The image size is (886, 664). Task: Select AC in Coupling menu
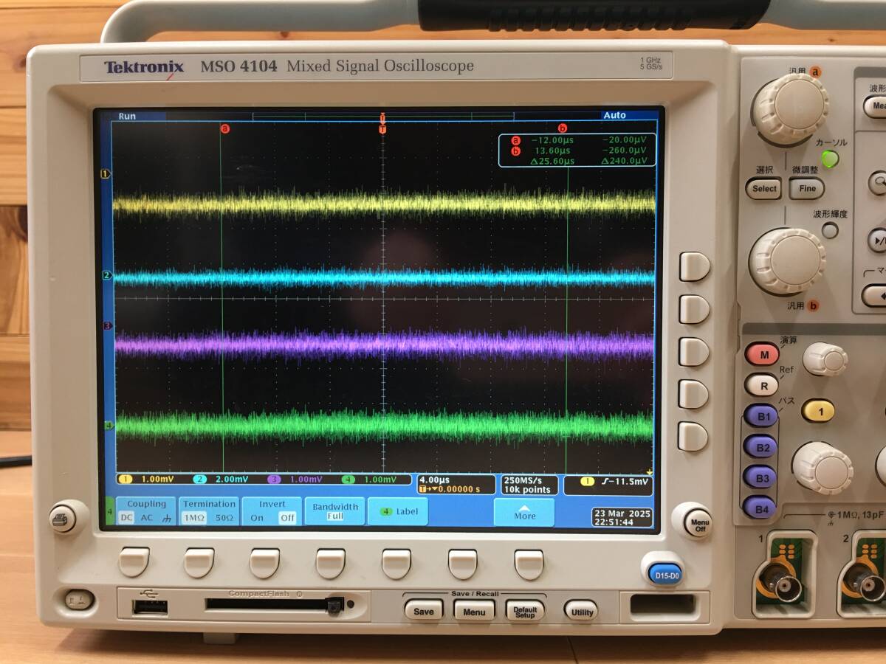tap(147, 518)
